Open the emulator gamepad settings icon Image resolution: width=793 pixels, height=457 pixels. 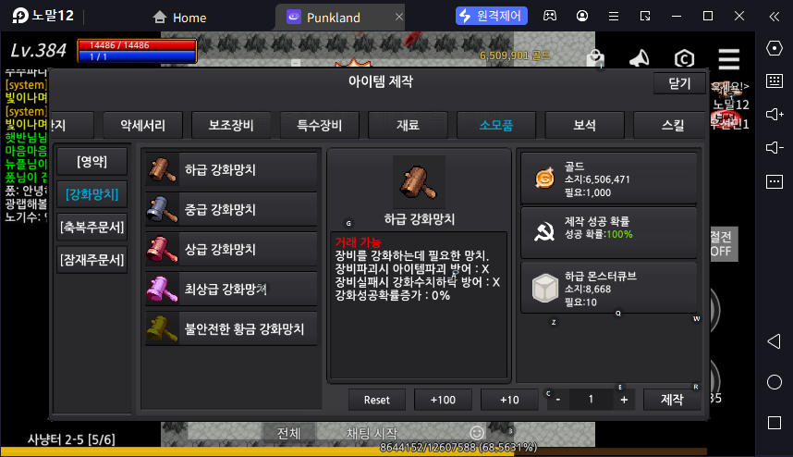click(550, 16)
